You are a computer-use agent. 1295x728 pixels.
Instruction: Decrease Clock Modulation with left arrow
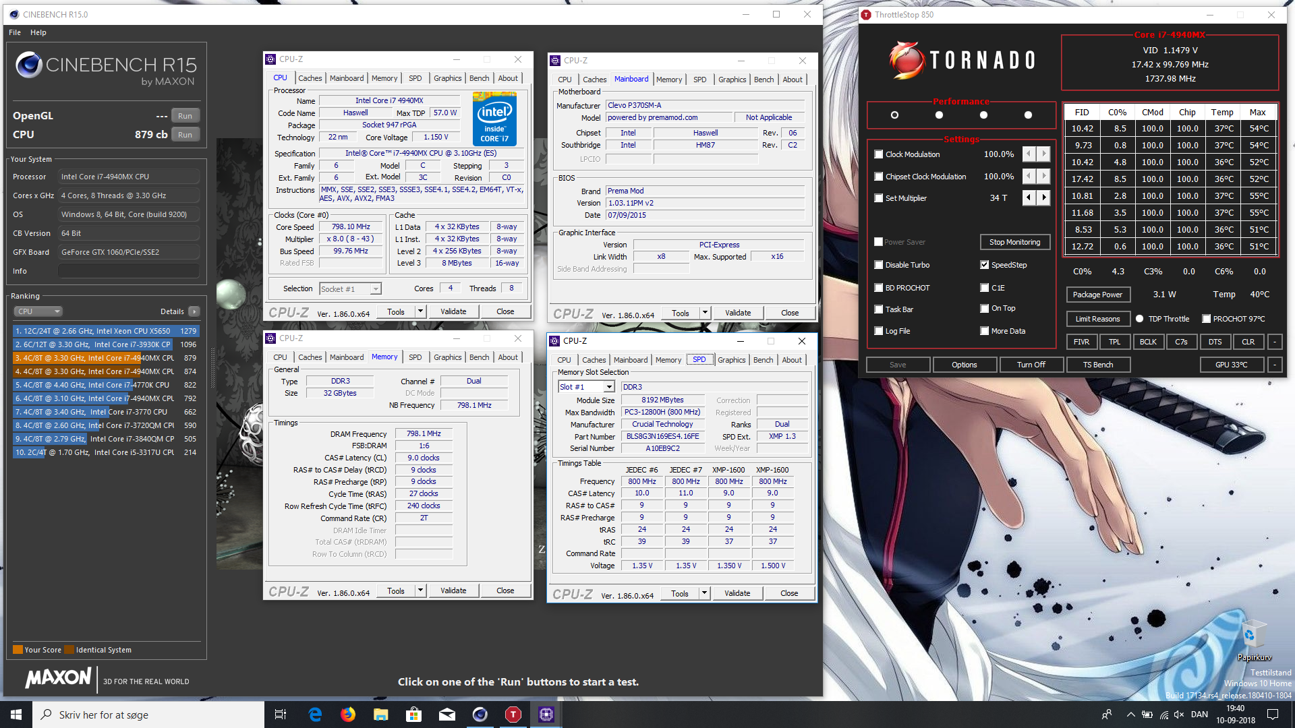[1029, 154]
